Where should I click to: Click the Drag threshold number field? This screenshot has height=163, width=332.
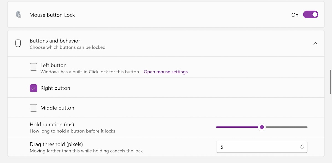coord(262,147)
